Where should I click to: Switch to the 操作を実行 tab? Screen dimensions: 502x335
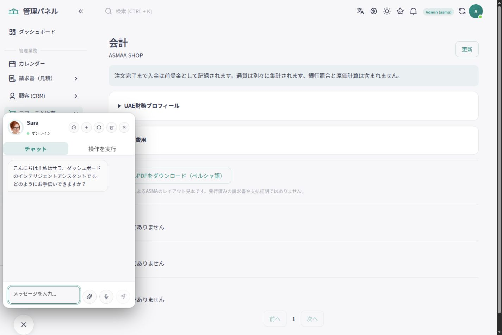coord(102,149)
